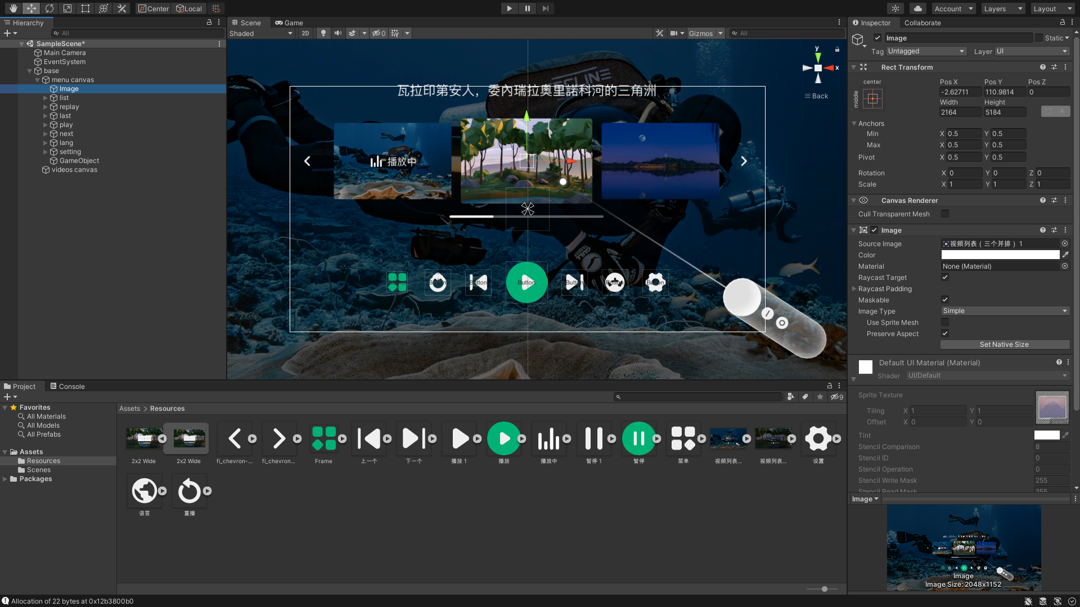This screenshot has height=607, width=1080.
Task: Open the Image Color swatch
Action: [1000, 255]
